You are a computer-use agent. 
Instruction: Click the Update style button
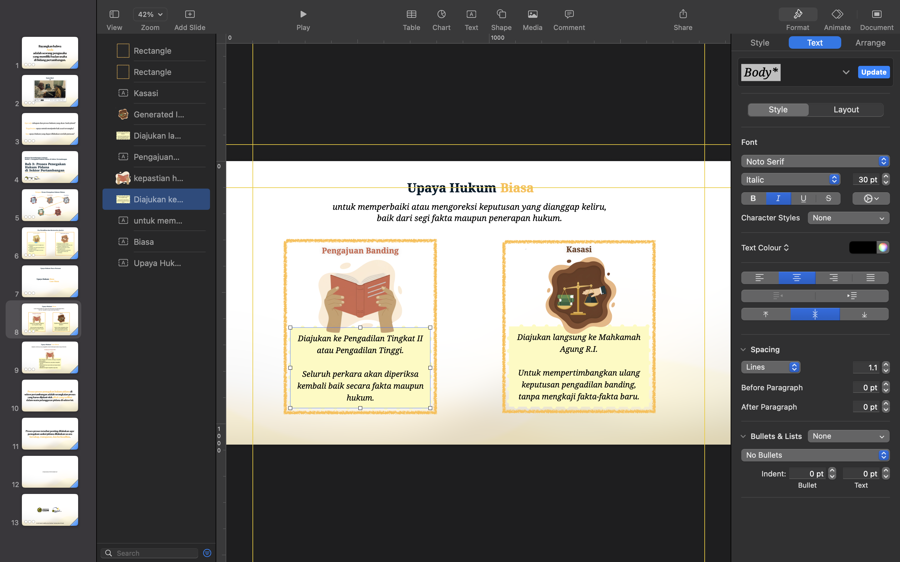873,72
